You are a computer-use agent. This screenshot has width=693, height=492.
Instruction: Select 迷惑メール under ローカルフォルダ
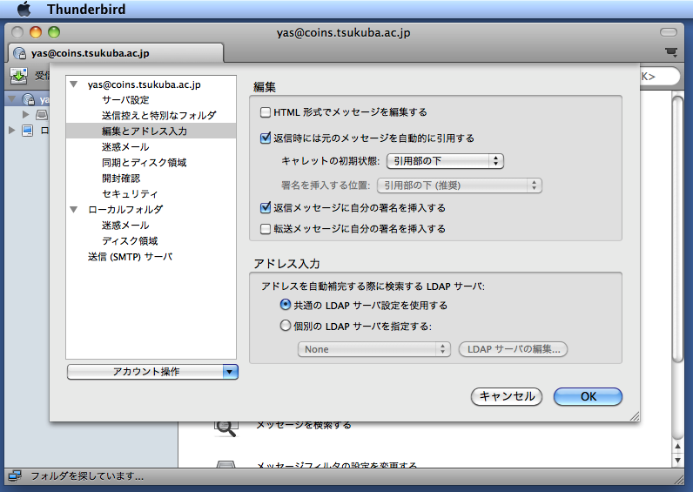[x=125, y=225]
